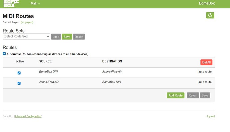Select the BomeBox DIN destination text
The image size is (230, 132).
coord(112,82)
